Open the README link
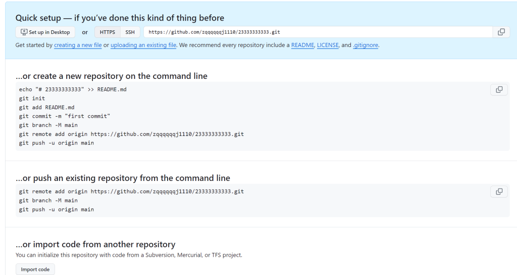This screenshot has height=275, width=517. (x=302, y=45)
